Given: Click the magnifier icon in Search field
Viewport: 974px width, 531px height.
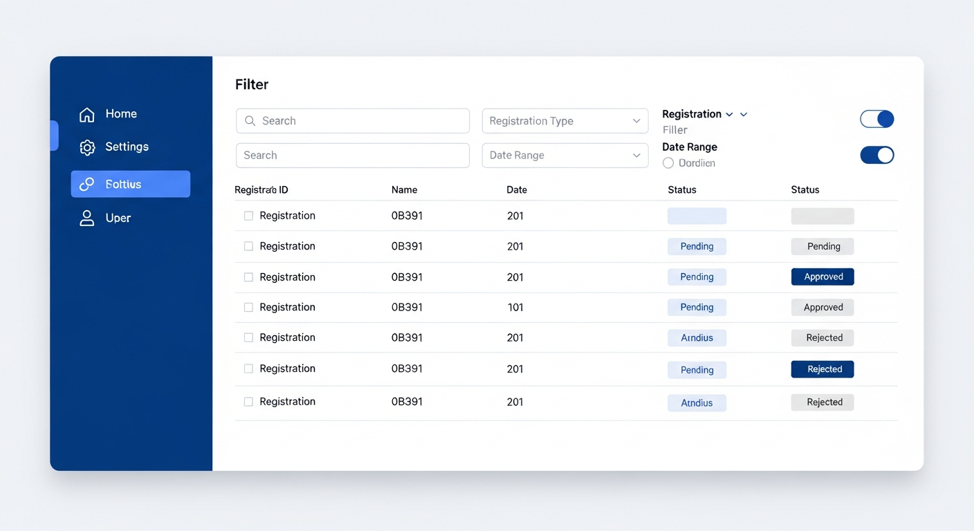Looking at the screenshot, I should 250,121.
